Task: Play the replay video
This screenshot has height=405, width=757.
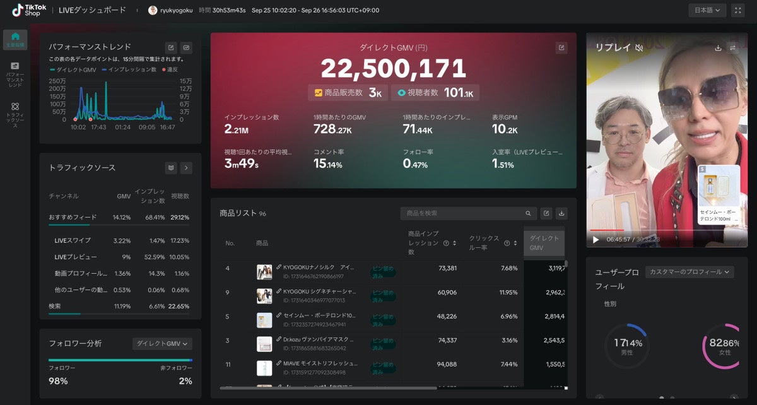Action: pyautogui.click(x=596, y=240)
